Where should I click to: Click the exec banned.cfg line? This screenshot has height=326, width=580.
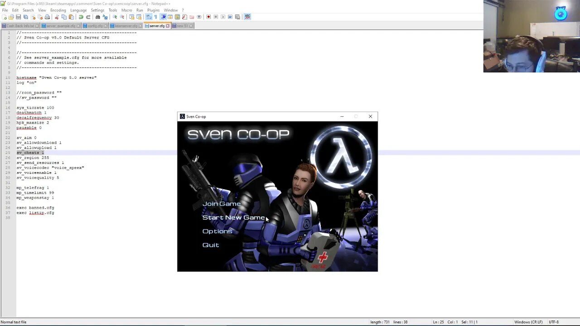[35, 207]
